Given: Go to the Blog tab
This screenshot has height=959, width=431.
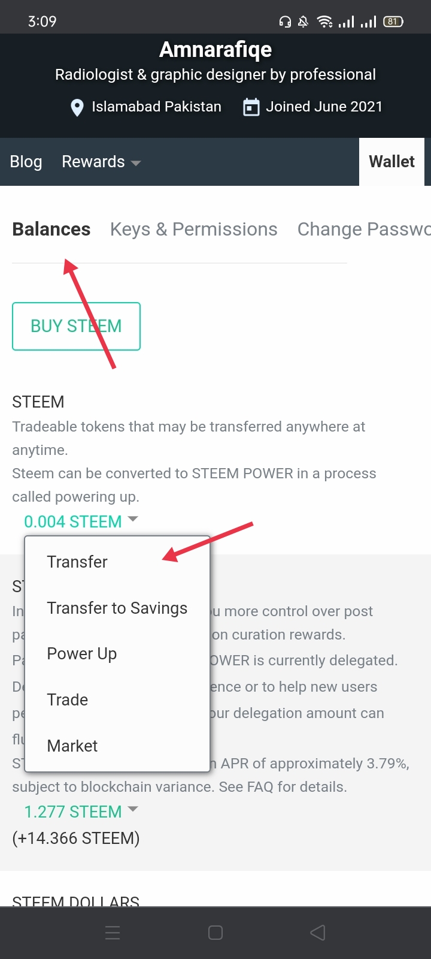Looking at the screenshot, I should coord(26,162).
